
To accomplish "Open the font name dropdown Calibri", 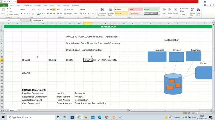I will tap(33, 10).
